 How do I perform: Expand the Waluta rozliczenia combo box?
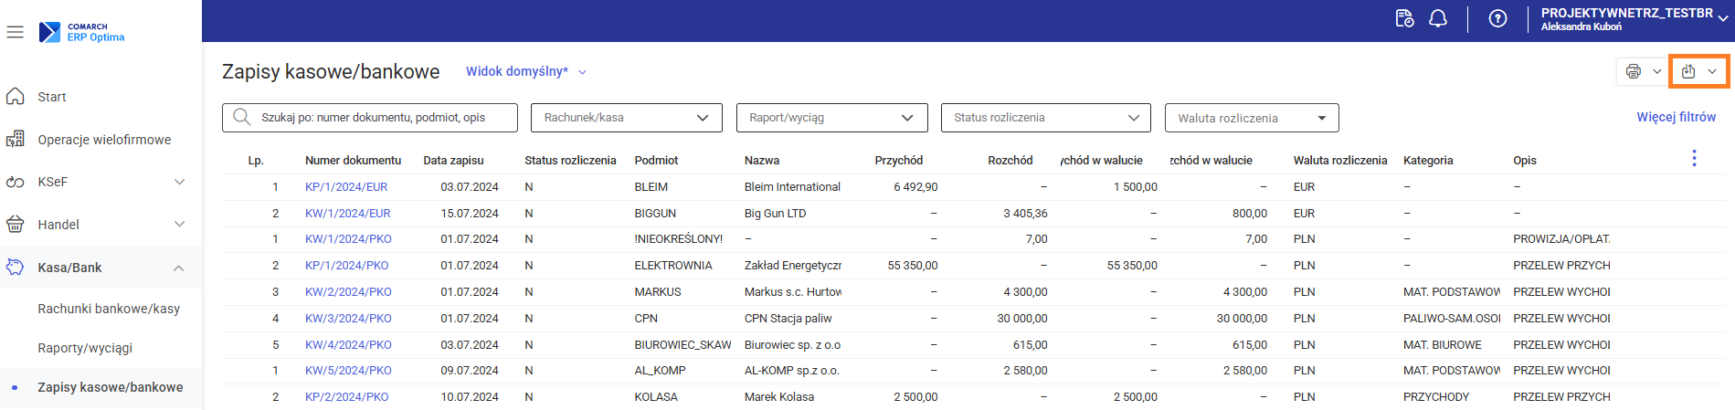[1251, 118]
